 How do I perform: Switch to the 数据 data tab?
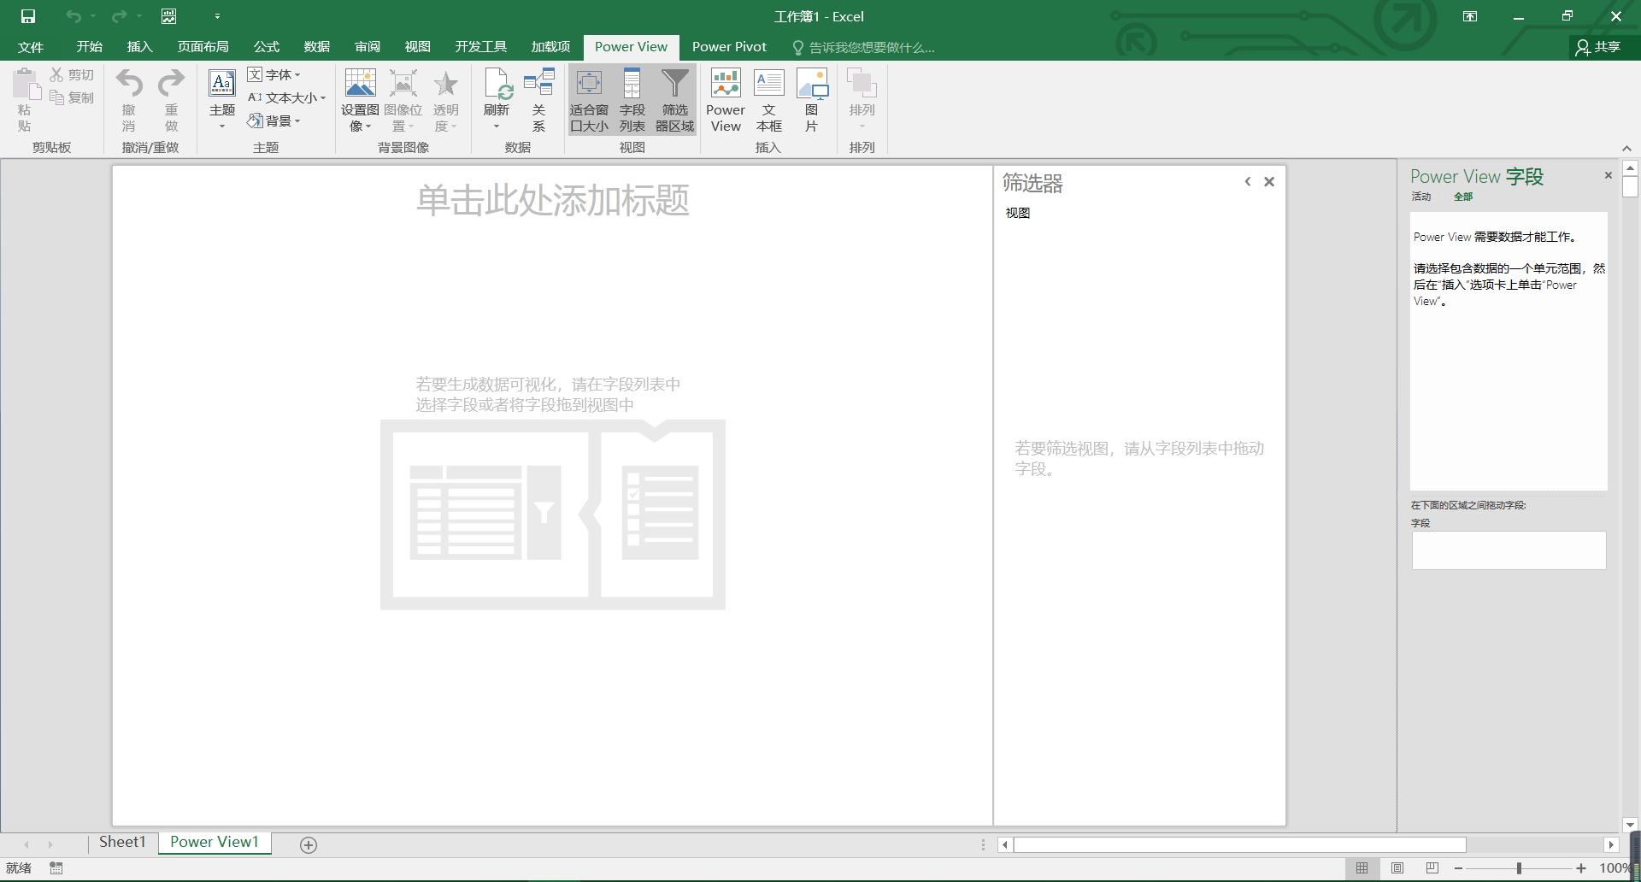point(317,47)
